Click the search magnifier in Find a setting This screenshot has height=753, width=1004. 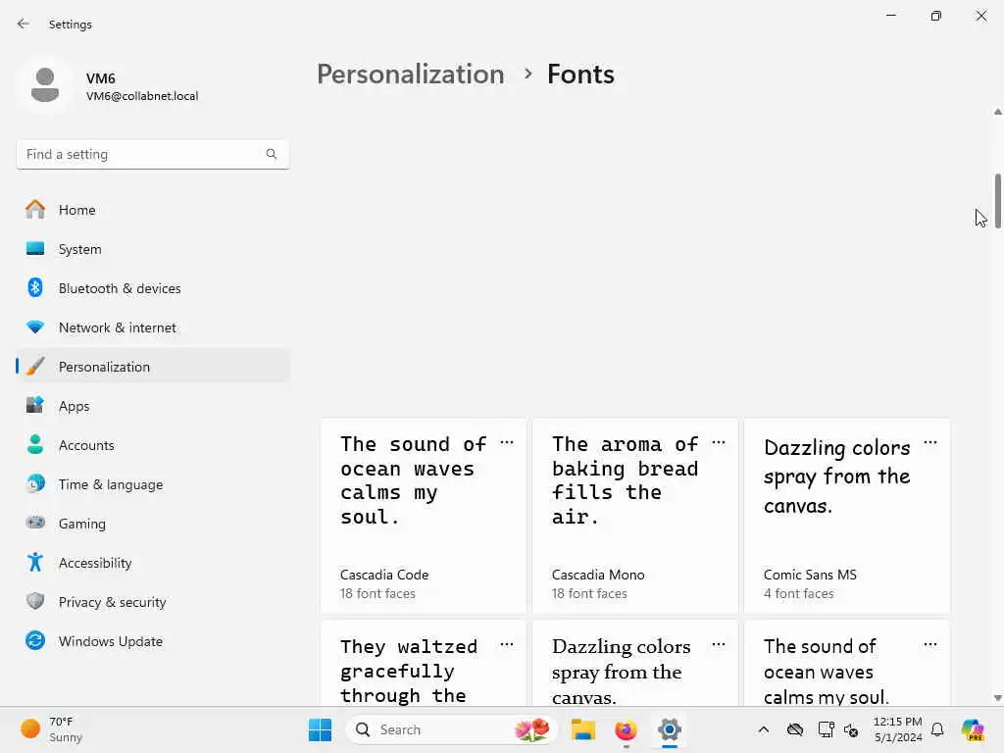[x=272, y=154]
